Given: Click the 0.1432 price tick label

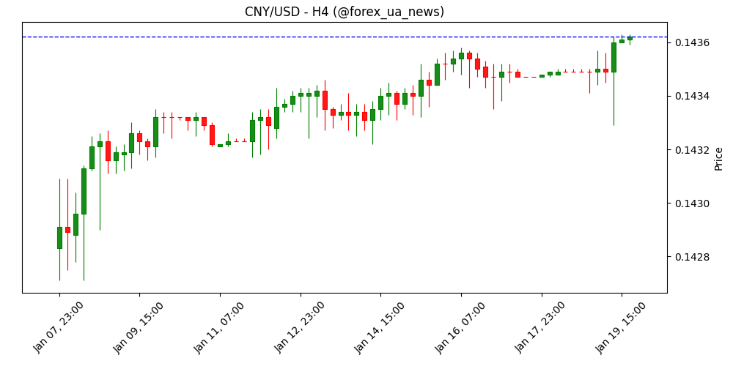Looking at the screenshot, I should point(689,150).
